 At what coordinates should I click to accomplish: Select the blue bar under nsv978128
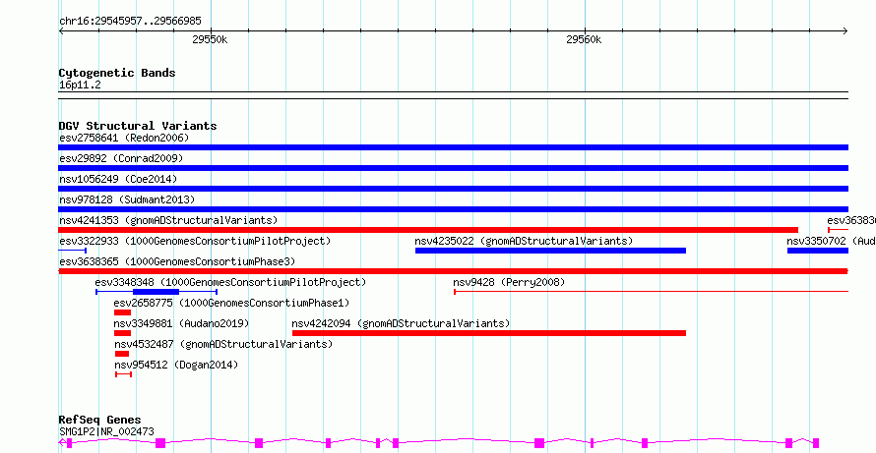click(x=453, y=209)
